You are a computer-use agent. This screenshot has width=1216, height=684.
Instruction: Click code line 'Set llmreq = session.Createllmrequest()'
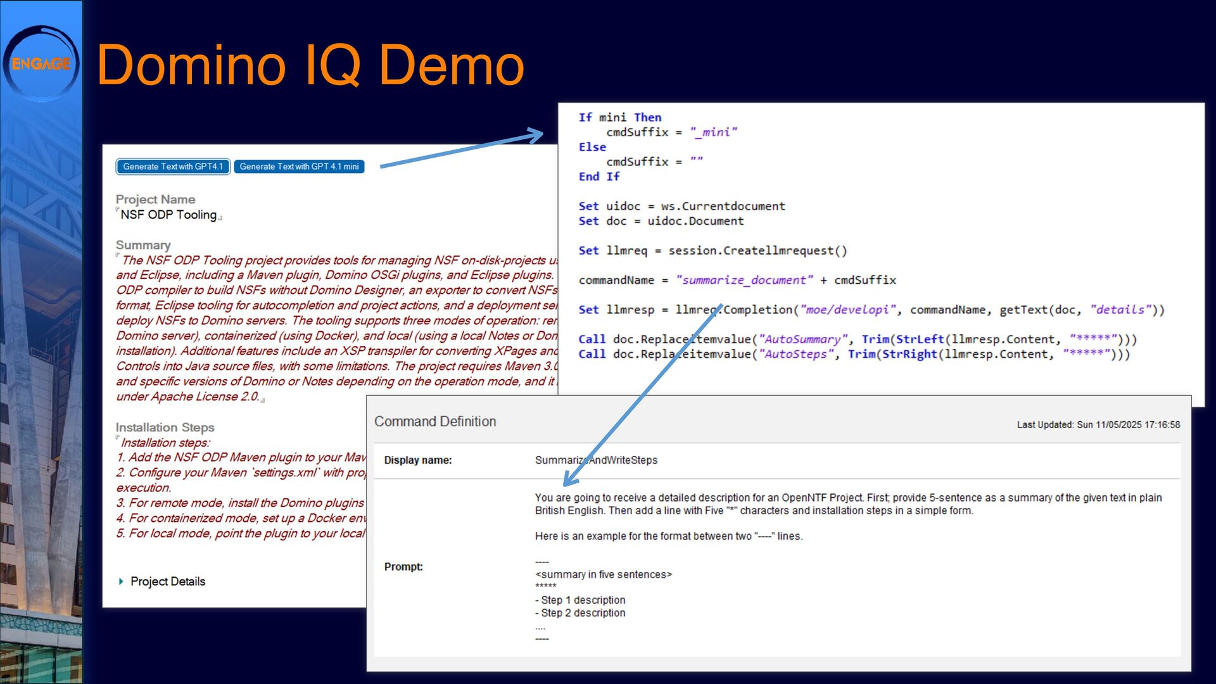(712, 251)
